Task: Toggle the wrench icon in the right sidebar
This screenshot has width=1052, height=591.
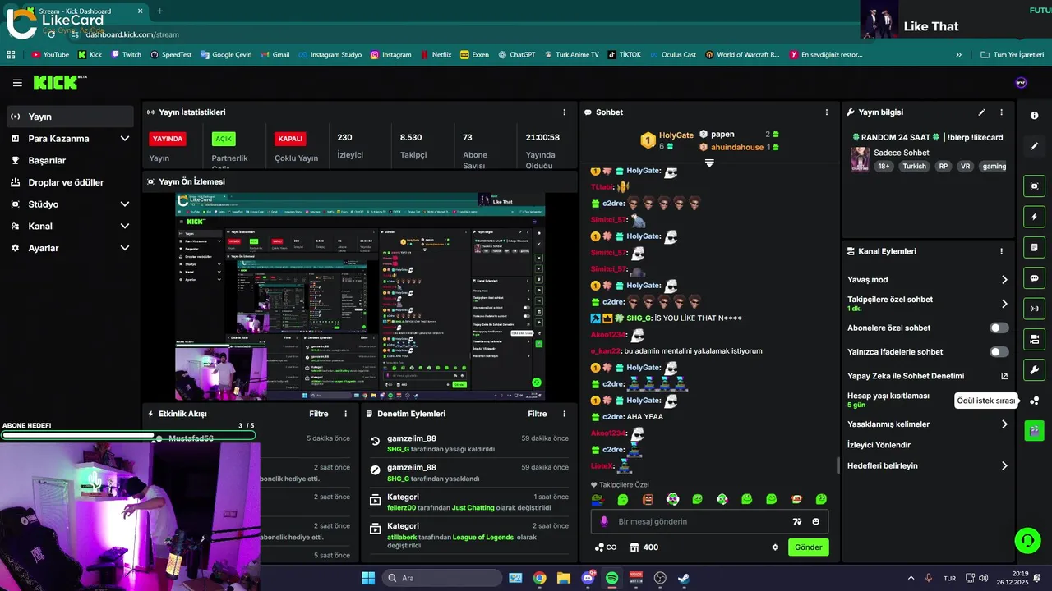Action: (1034, 369)
